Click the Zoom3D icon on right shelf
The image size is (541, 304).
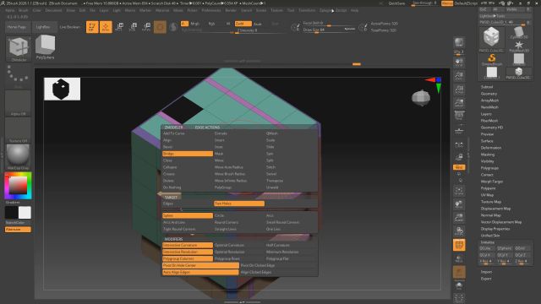point(459,218)
